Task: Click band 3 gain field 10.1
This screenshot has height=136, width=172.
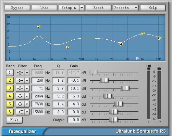Action: (x=74, y=89)
